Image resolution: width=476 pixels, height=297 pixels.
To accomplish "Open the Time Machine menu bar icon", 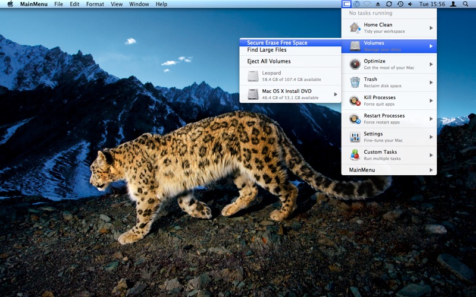I will 400,4.
